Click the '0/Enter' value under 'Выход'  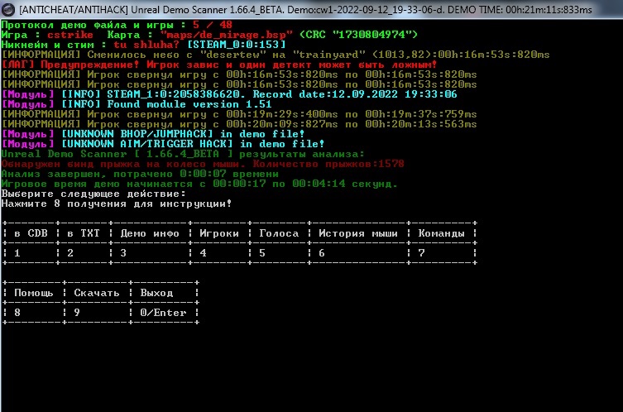(163, 313)
